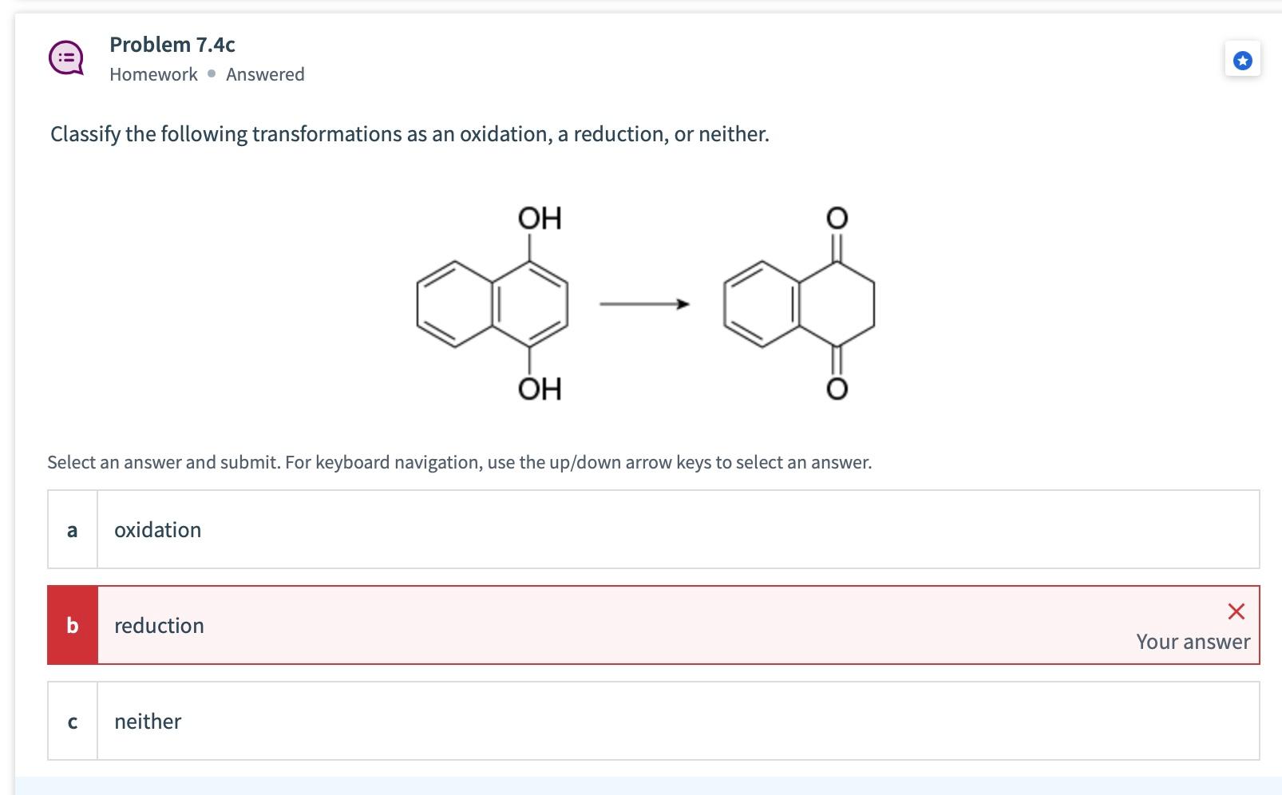1282x795 pixels.
Task: Expand the Problem 7.4c question panel
Action: (171, 44)
